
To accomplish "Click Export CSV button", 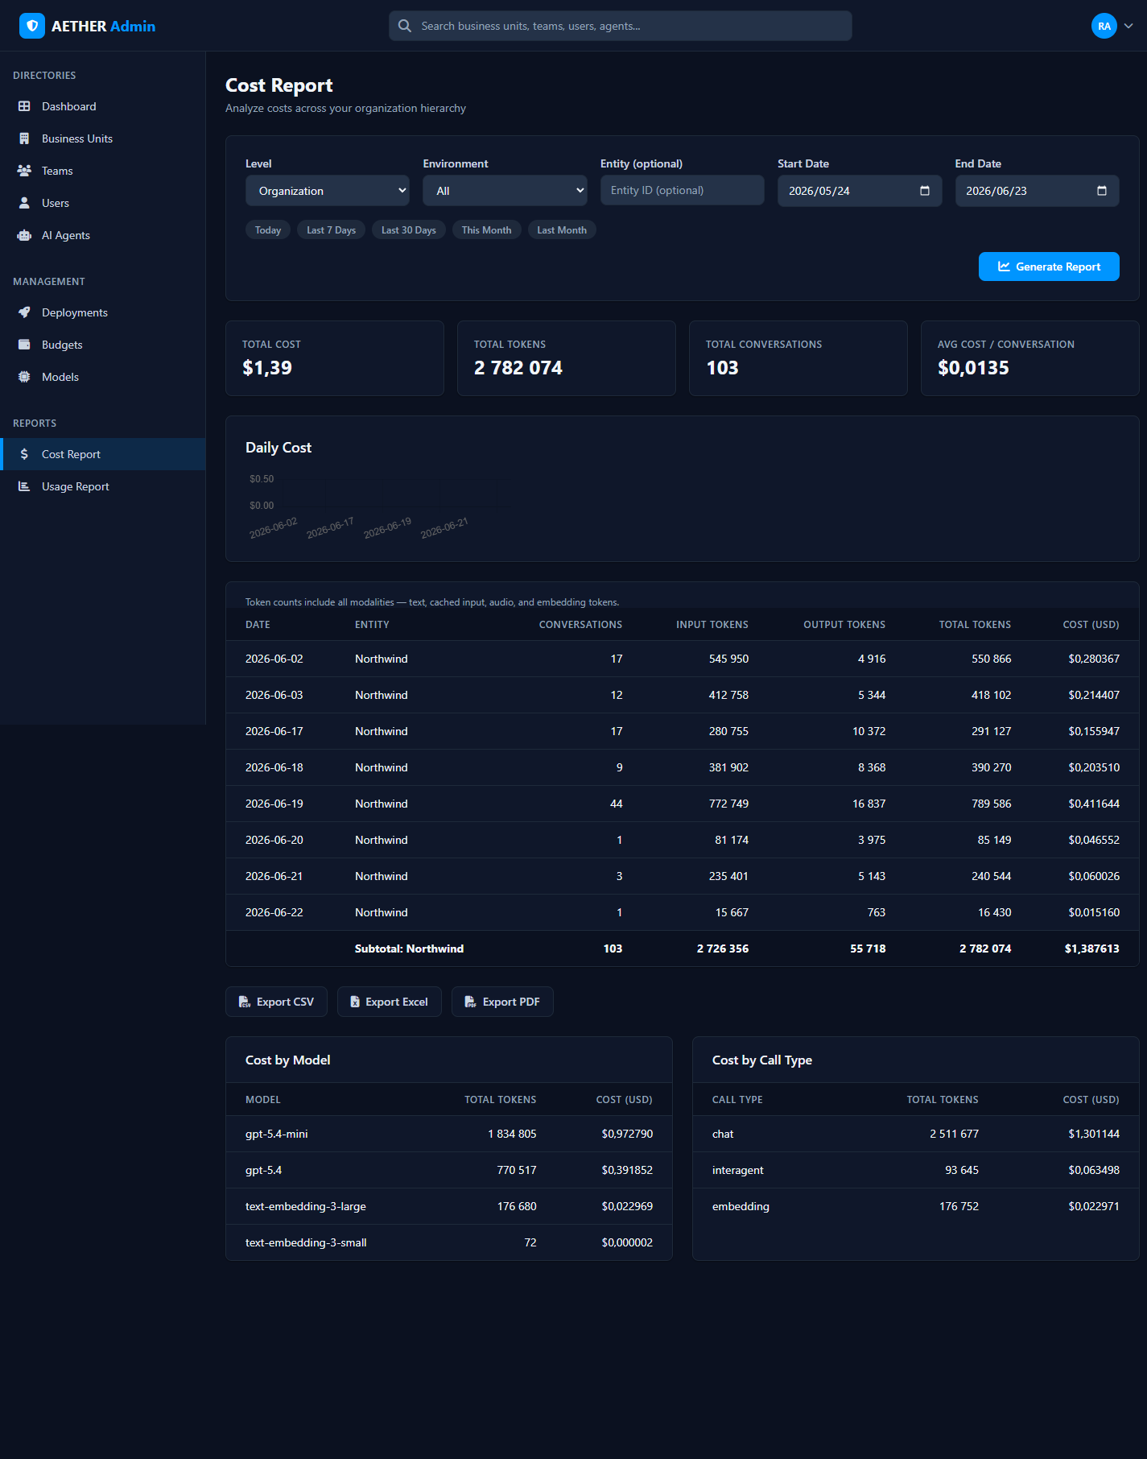I will (276, 1002).
